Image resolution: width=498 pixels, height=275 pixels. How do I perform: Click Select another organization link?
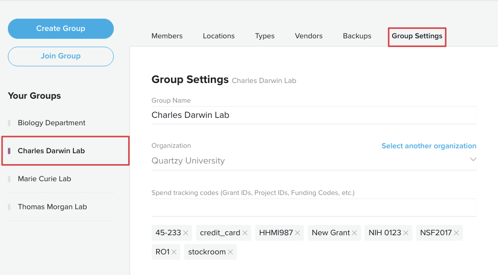[429, 146]
